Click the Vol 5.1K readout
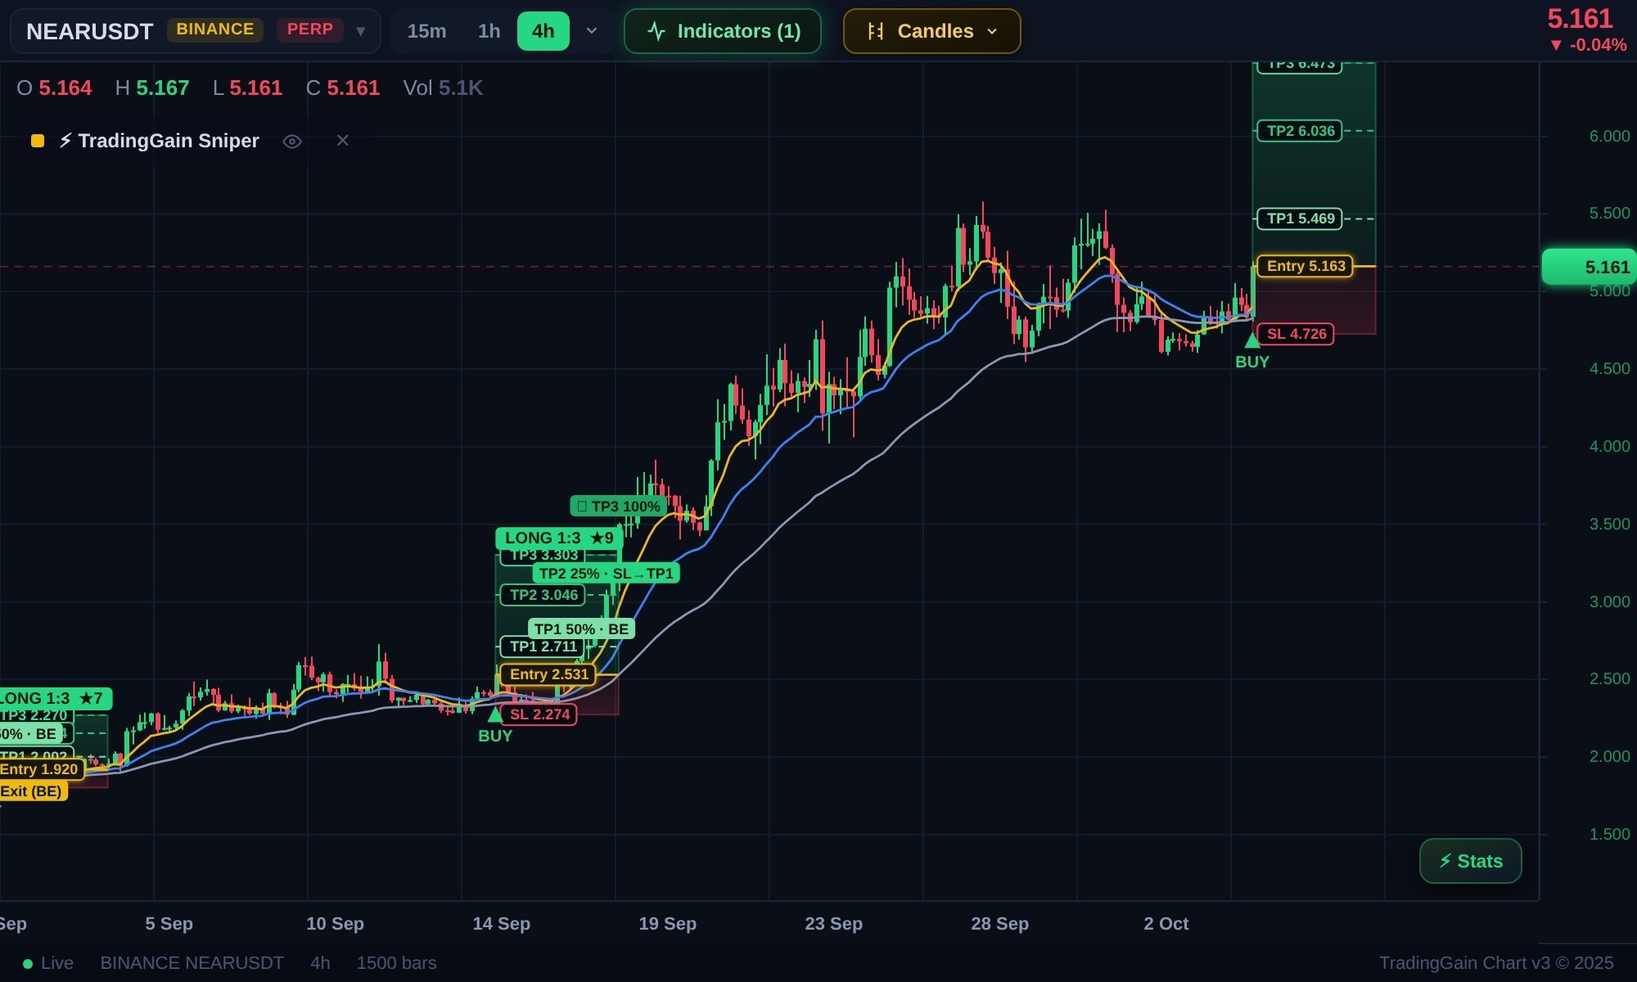The image size is (1637, 982). (x=443, y=88)
